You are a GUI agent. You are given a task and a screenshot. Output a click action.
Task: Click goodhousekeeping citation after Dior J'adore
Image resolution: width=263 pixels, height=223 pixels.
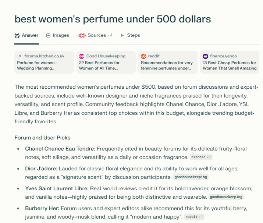[191, 177]
